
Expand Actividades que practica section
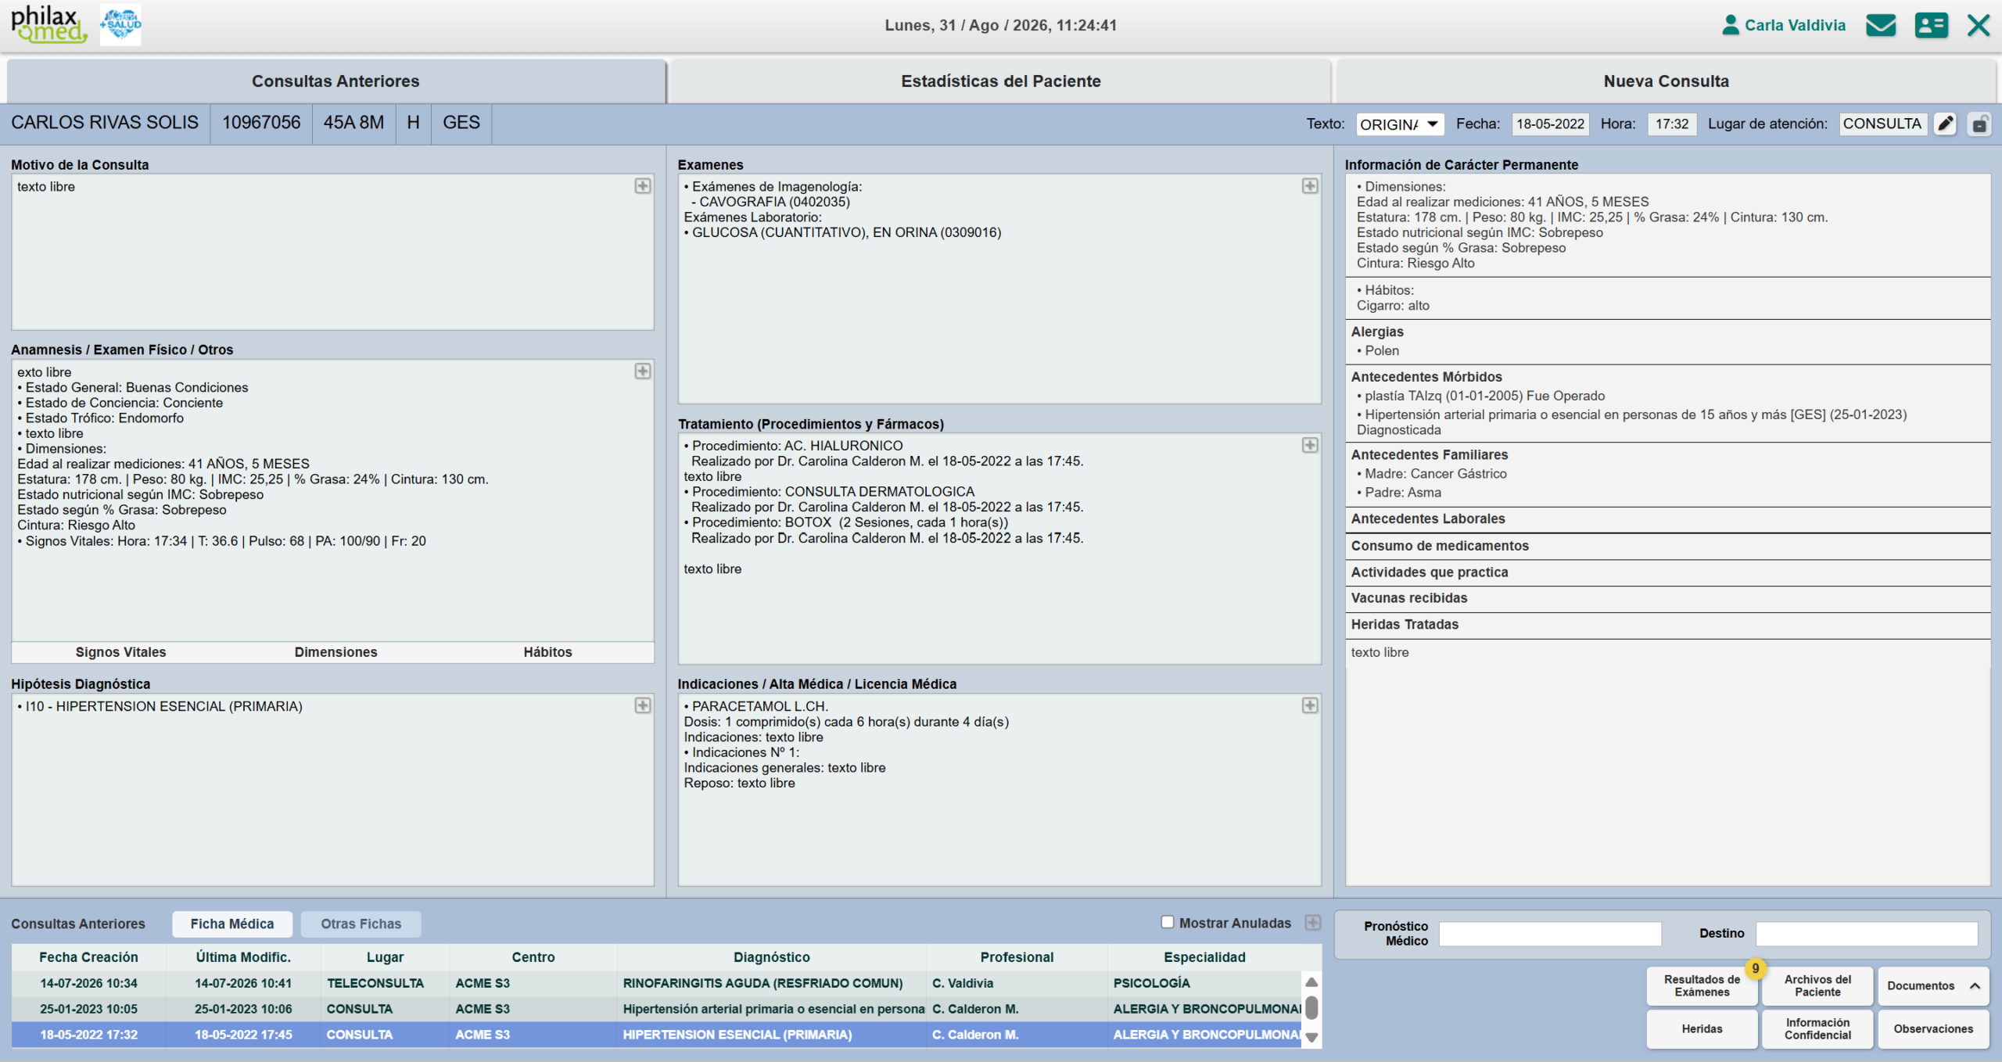(x=1667, y=572)
